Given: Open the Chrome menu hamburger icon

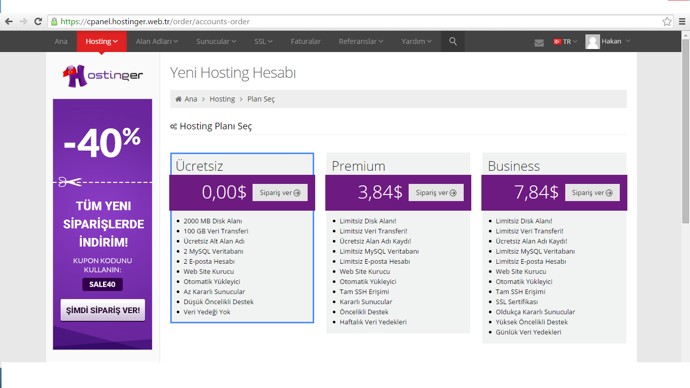Looking at the screenshot, I should tap(682, 22).
